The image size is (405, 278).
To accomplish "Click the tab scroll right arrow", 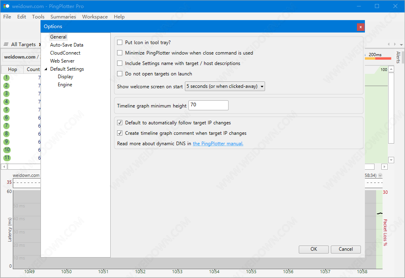I will (395, 45).
